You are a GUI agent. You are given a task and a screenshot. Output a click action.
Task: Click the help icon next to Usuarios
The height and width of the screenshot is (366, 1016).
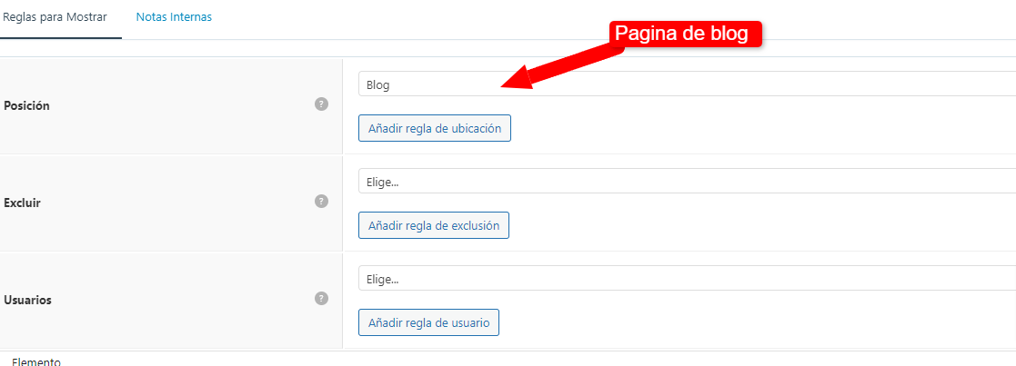321,298
